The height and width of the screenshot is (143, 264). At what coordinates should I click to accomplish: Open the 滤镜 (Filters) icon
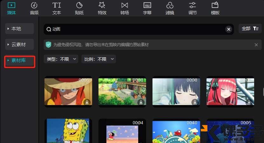[x=170, y=5]
